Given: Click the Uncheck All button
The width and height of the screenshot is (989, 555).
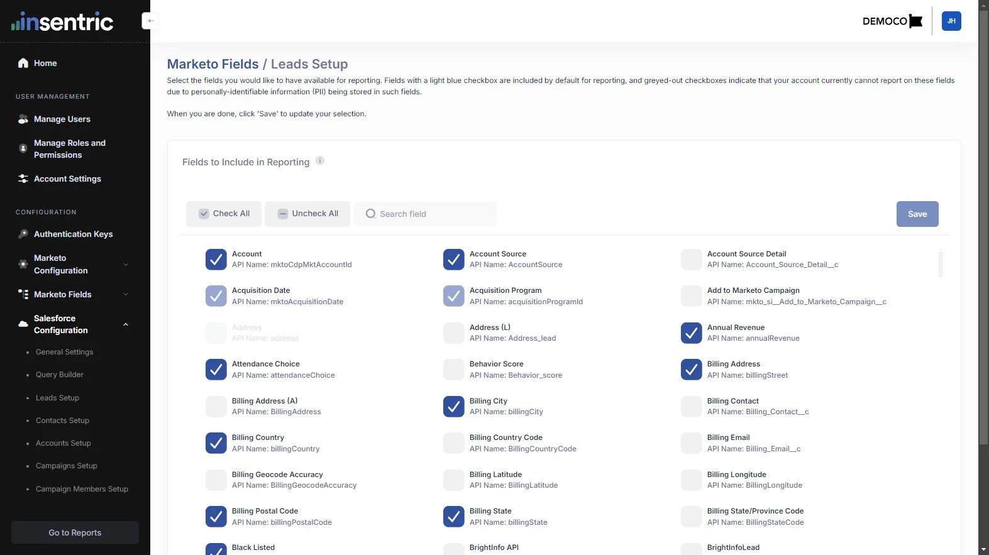Looking at the screenshot, I should [x=307, y=214].
